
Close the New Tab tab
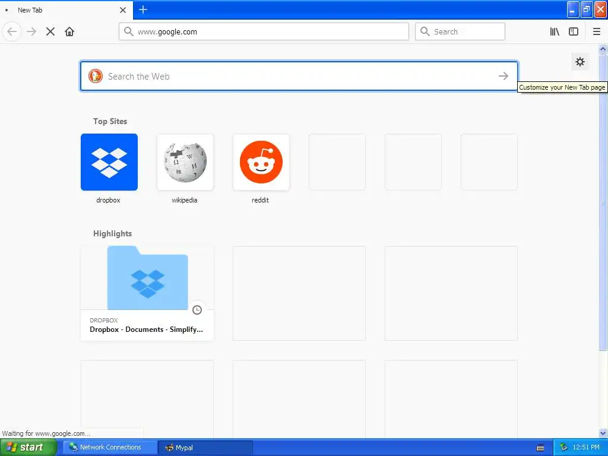123,10
